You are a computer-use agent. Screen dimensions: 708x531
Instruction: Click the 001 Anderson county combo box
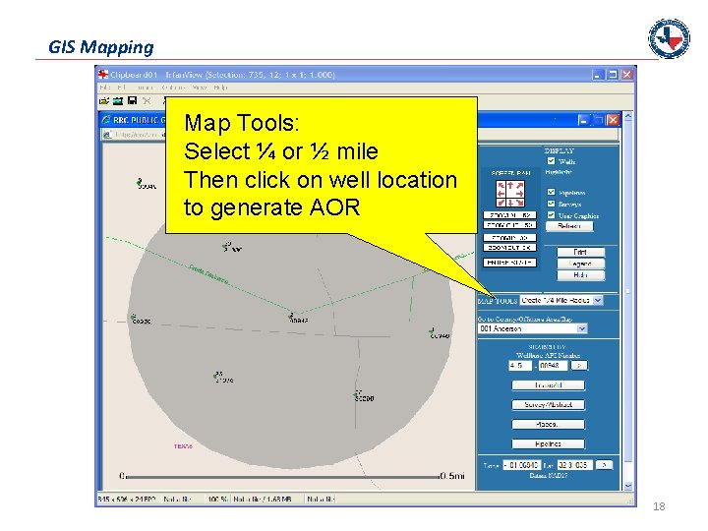(x=533, y=328)
